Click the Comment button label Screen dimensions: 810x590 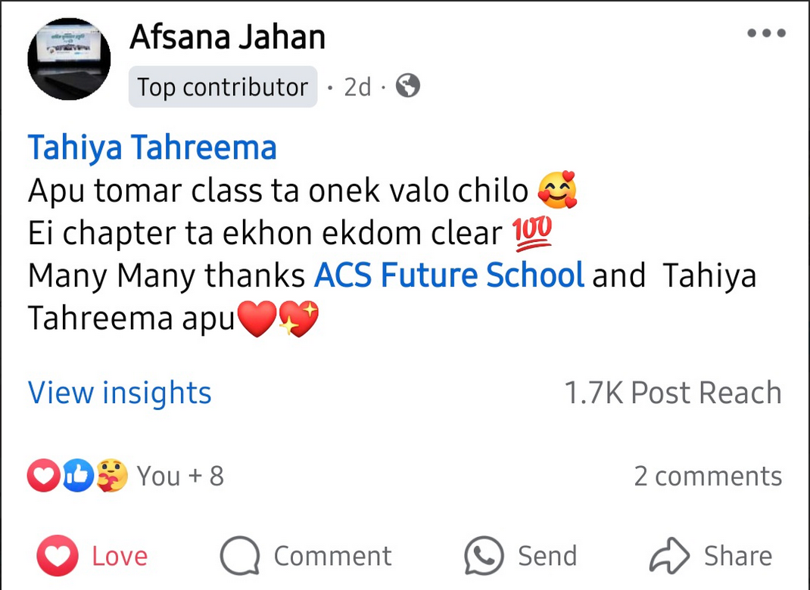tap(332, 557)
